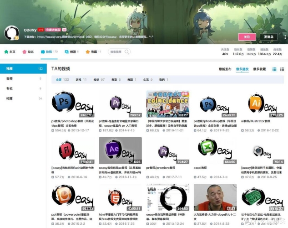Open the 频道 channels tab
The width and height of the screenshot is (288, 228).
click(71, 52)
